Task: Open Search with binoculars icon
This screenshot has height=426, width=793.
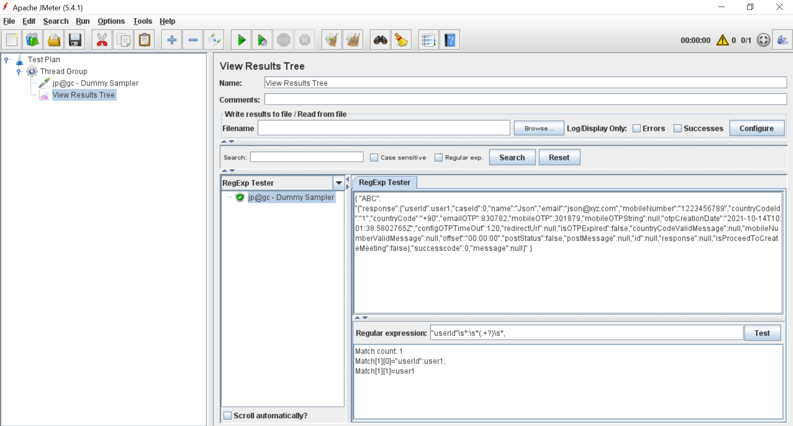Action: (380, 40)
